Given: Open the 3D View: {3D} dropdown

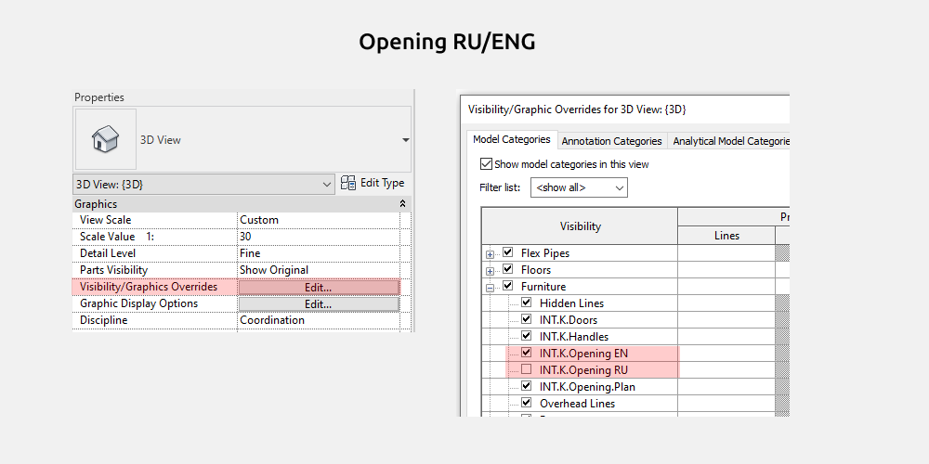Looking at the screenshot, I should point(203,184).
